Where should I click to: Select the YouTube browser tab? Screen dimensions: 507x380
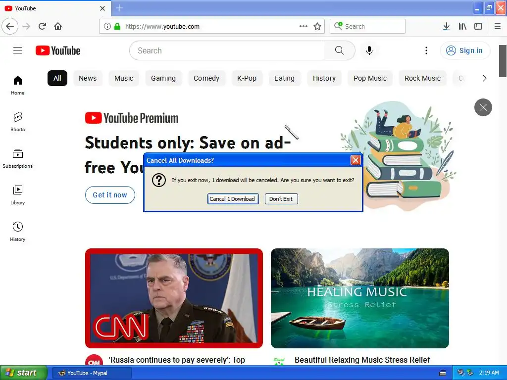tap(55, 8)
